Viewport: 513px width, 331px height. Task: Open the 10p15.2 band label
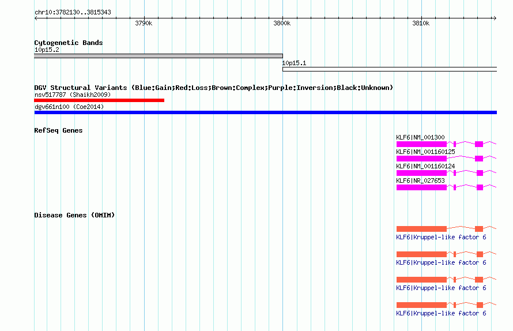tap(47, 50)
